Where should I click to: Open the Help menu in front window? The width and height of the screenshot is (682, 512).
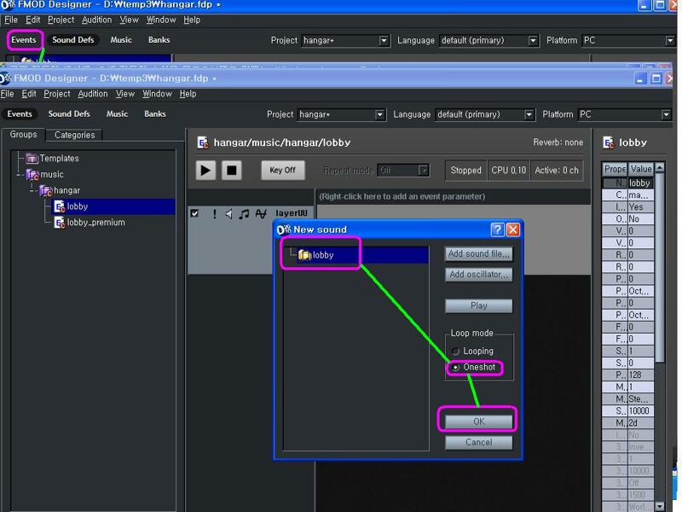point(188,94)
